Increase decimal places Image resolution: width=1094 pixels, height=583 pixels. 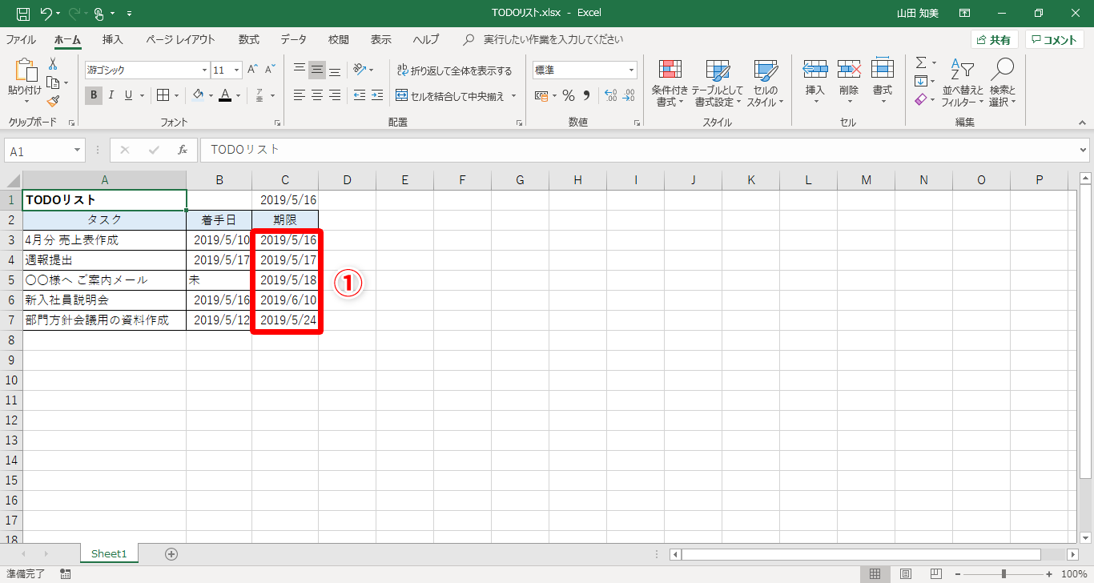(x=610, y=95)
